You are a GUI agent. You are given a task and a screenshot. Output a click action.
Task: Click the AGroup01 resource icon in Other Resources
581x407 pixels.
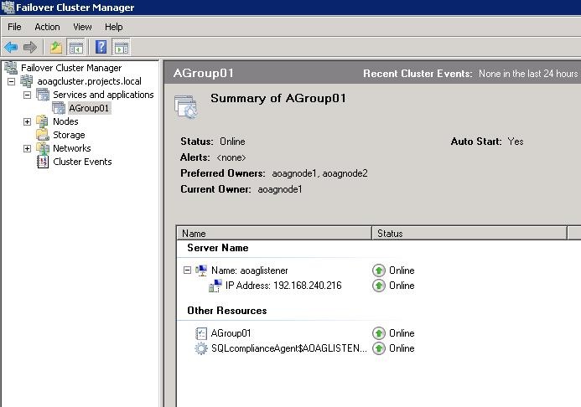click(x=201, y=333)
